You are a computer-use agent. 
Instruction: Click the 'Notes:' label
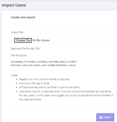pyautogui.click(x=15, y=75)
